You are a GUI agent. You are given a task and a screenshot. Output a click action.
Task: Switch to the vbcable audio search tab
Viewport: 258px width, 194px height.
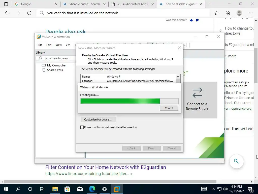pyautogui.click(x=85, y=4)
